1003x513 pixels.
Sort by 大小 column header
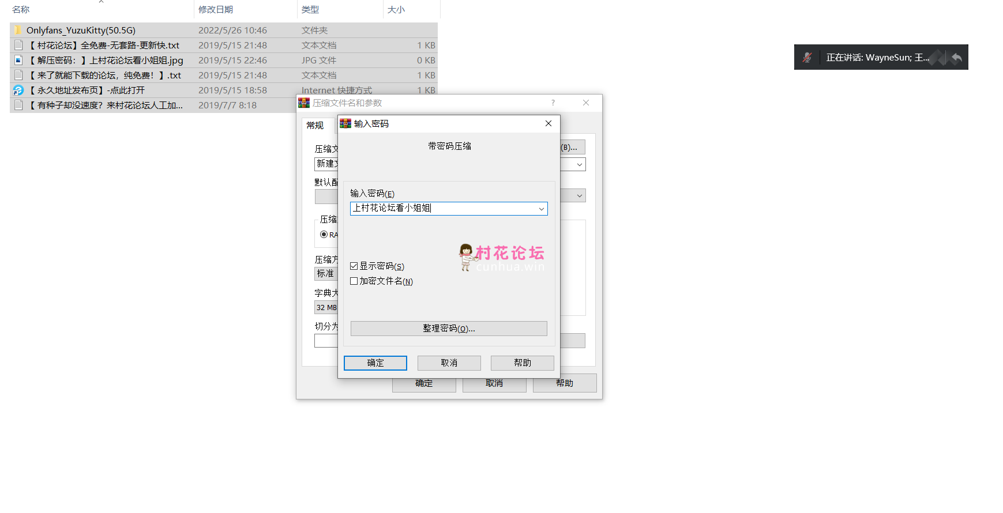(396, 9)
